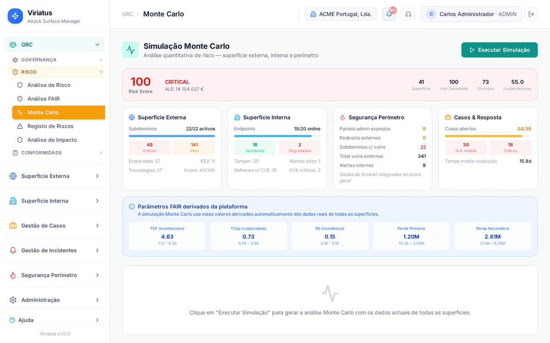This screenshot has height=343, width=550.
Task: Open support via the headset icon
Action: 408,14
